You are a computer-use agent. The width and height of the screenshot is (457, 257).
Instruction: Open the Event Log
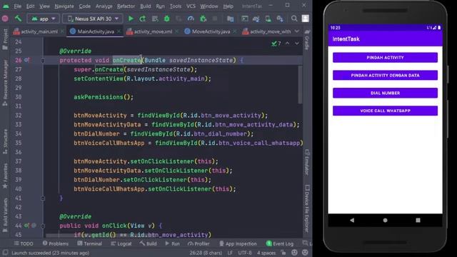pos(280,243)
